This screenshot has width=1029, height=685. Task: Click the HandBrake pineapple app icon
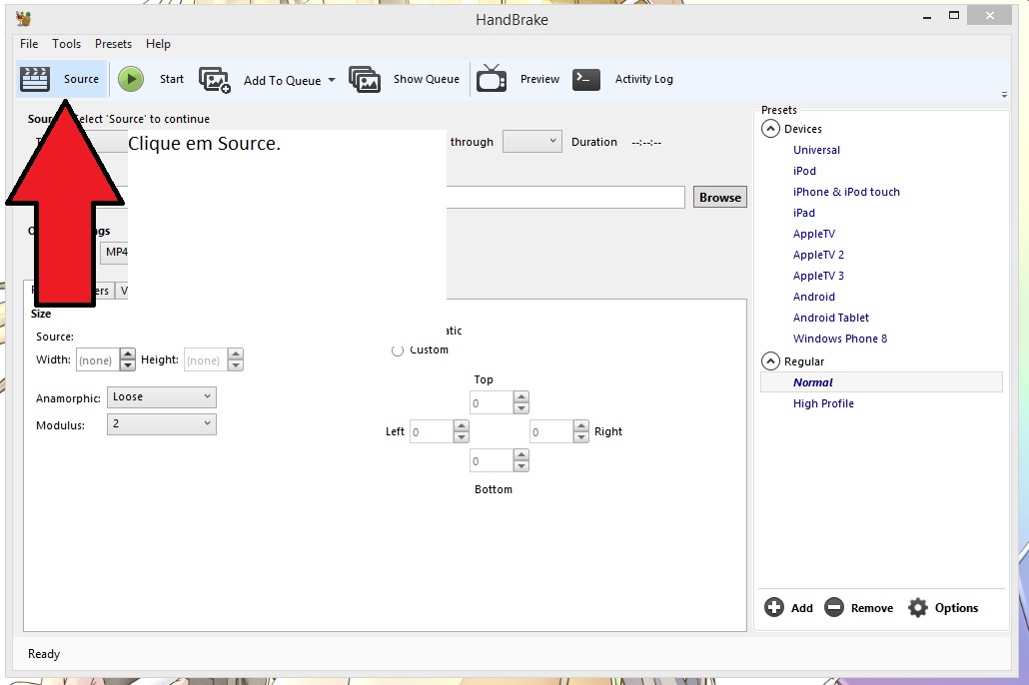(x=24, y=18)
